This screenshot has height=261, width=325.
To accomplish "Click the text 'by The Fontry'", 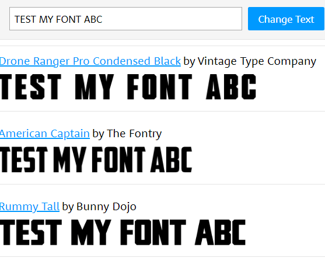I will 127,134.
